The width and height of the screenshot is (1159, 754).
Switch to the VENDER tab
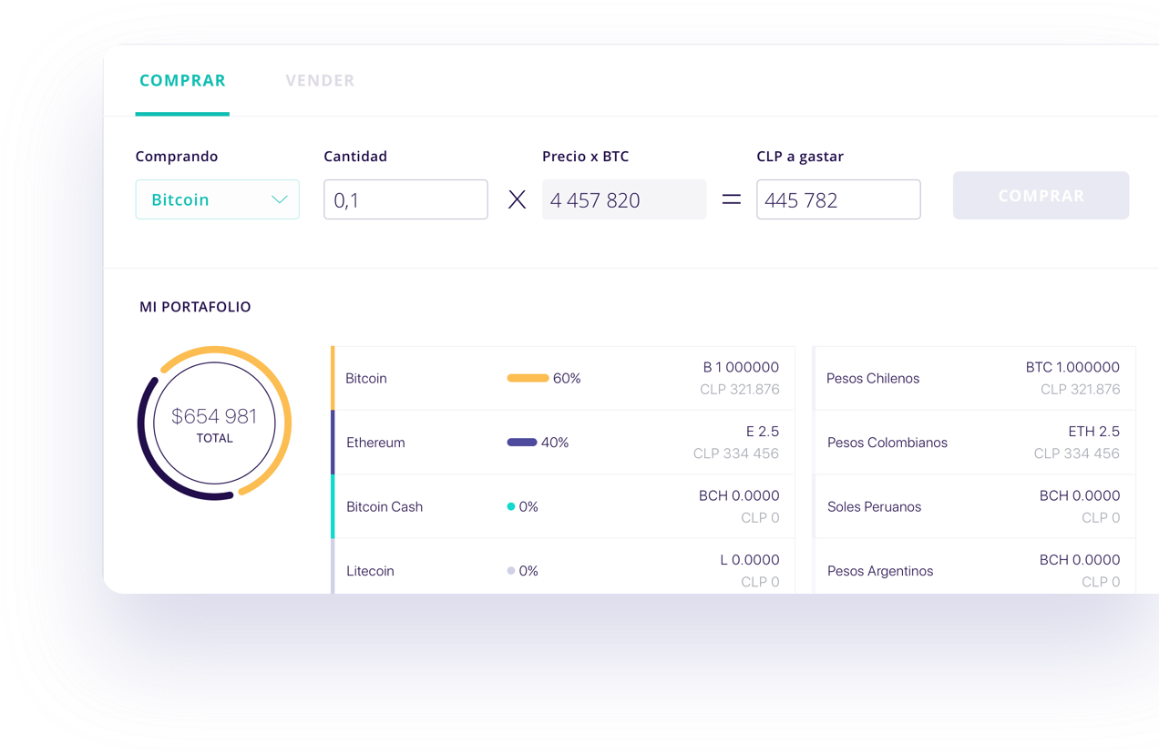(x=320, y=80)
